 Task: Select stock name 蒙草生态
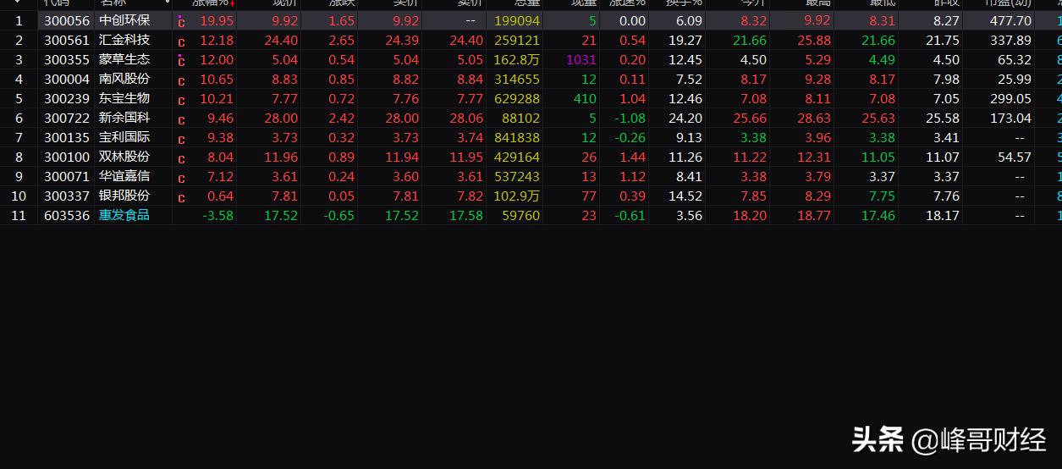[124, 59]
